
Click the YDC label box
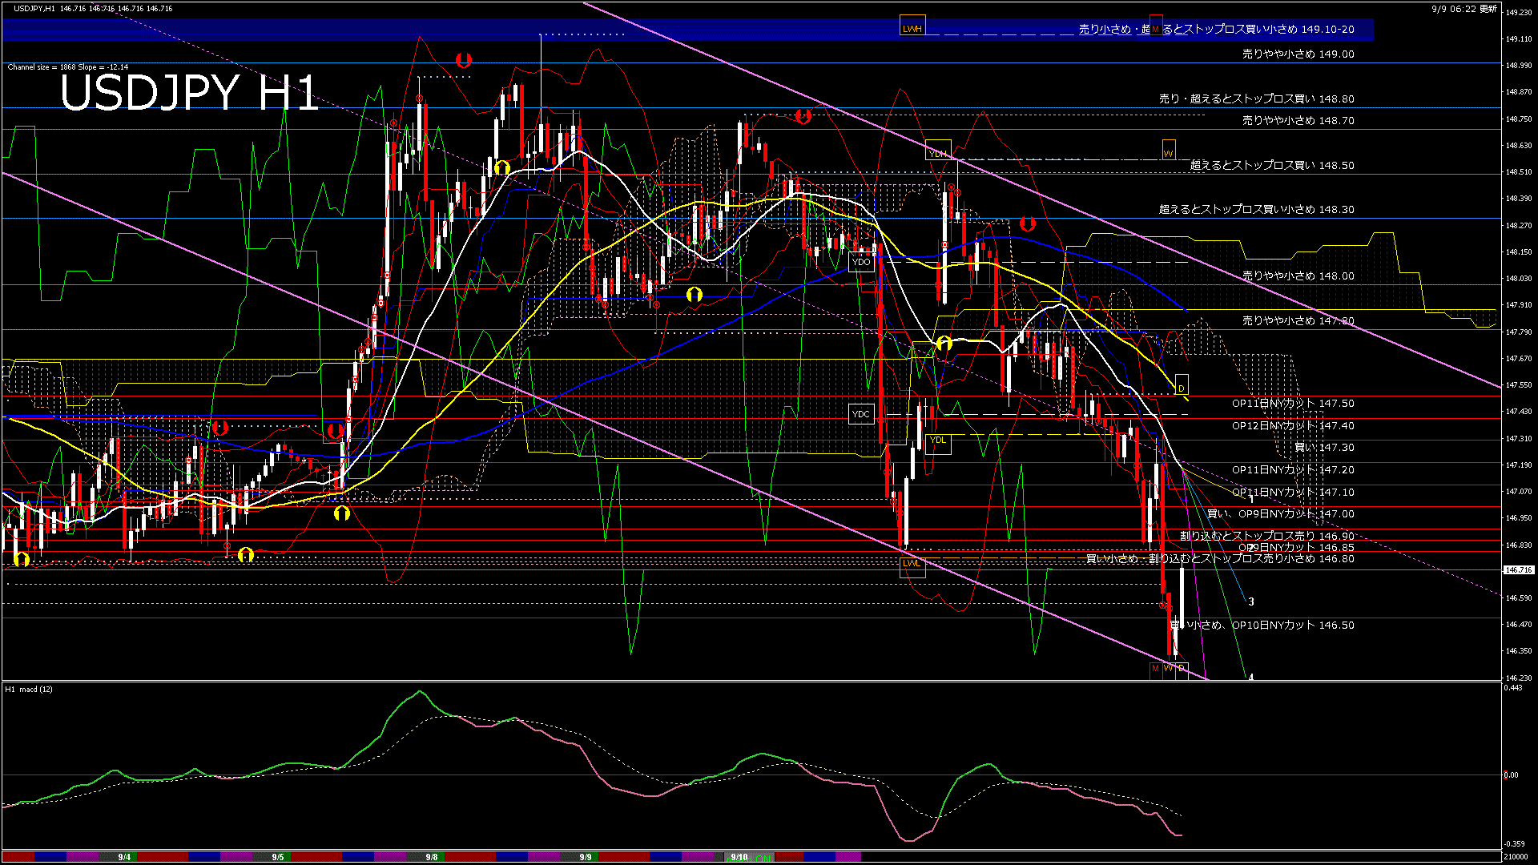(861, 414)
